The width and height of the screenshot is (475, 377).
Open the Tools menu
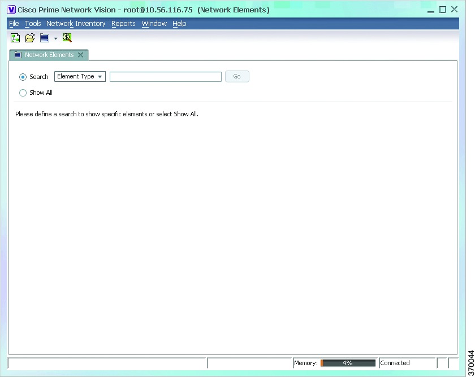[x=33, y=24]
